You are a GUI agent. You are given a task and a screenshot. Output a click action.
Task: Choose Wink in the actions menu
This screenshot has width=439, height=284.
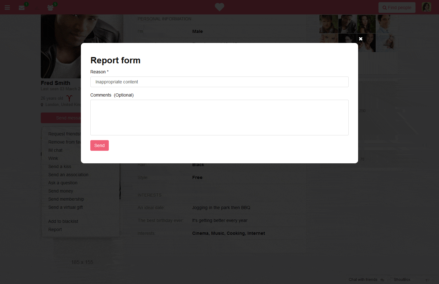click(53, 158)
